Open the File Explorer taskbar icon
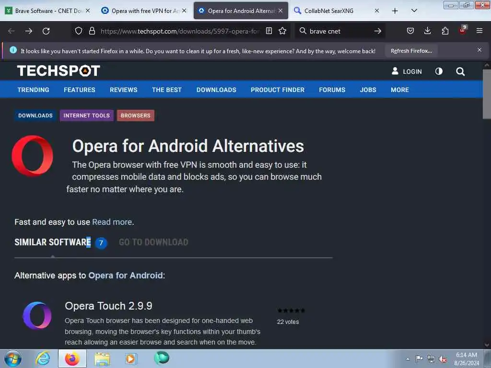Image resolution: width=491 pixels, height=368 pixels. (102, 359)
